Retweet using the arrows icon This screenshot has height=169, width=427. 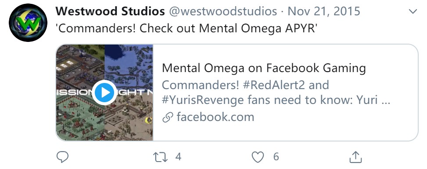[x=160, y=157]
